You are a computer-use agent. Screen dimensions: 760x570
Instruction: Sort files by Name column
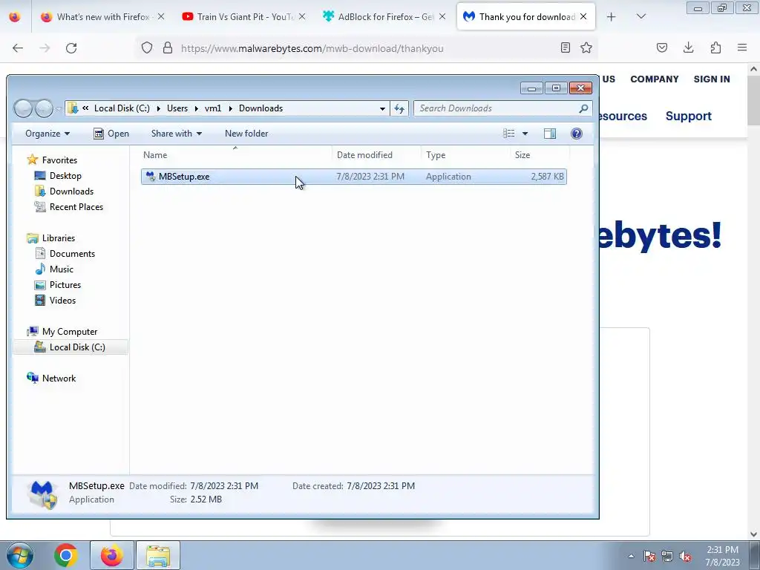(237, 155)
